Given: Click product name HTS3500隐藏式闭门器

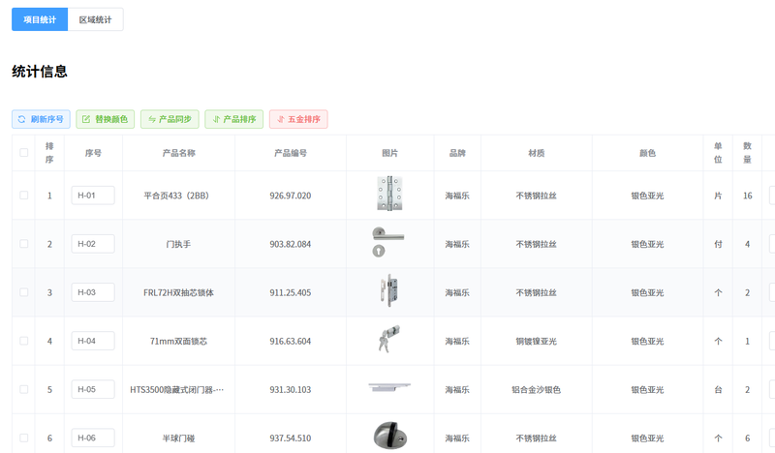Looking at the screenshot, I should point(176,390).
